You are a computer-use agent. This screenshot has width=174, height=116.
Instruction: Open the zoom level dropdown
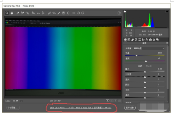pyautogui.click(x=21, y=101)
